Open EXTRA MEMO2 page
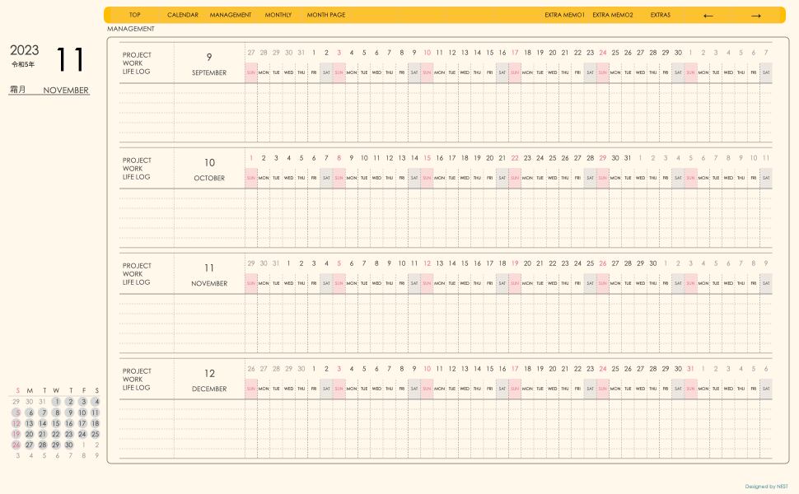The height and width of the screenshot is (494, 799). [613, 15]
